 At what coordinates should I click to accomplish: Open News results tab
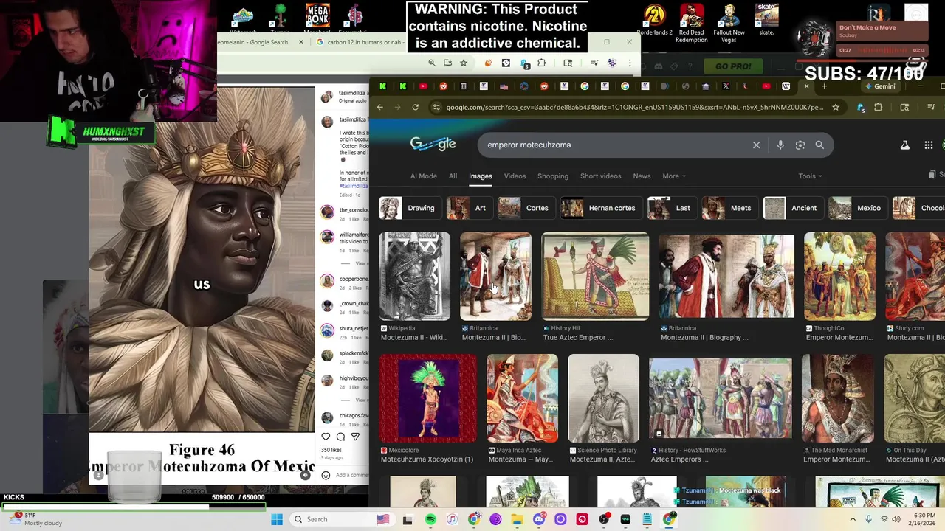tap(642, 176)
